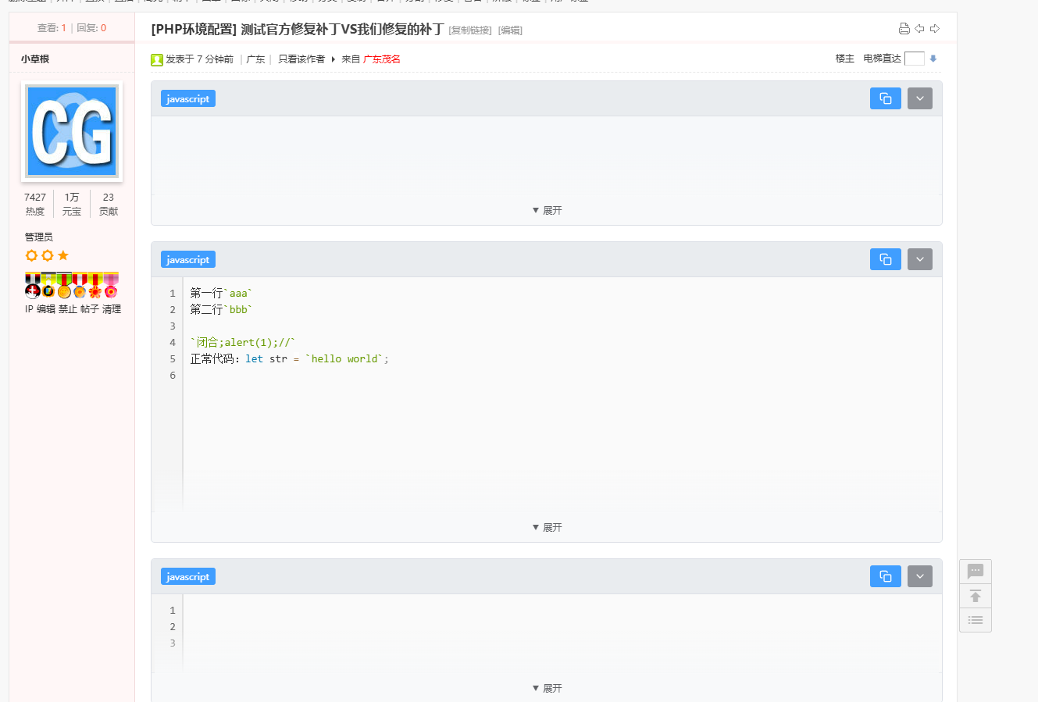Screen dimensions: 1038x702
Task: Collapse first code block using chevron button
Action: [920, 98]
